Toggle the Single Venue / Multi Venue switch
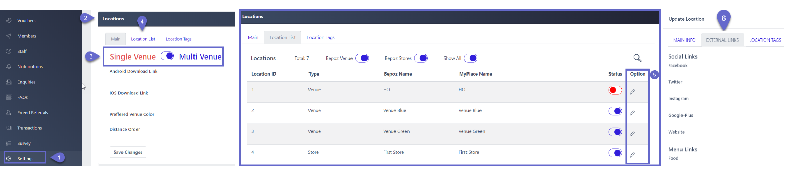This screenshot has height=180, width=804. coord(167,56)
